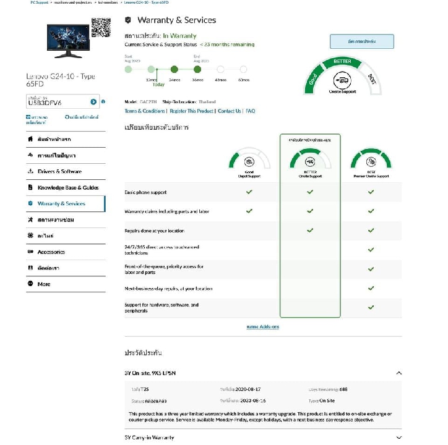Open the More sidebar menu
Screen dimensions: 448x445
coord(66,284)
